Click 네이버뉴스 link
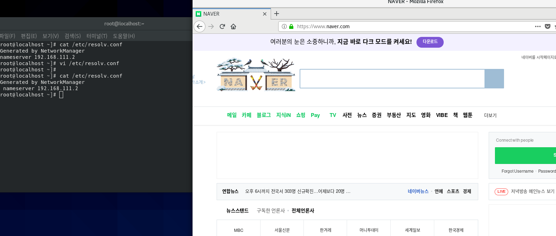 point(418,191)
